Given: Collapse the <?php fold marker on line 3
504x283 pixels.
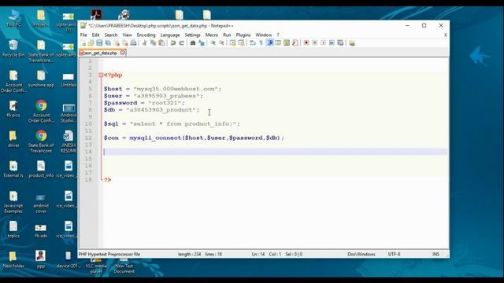Looking at the screenshot, I should point(101,75).
